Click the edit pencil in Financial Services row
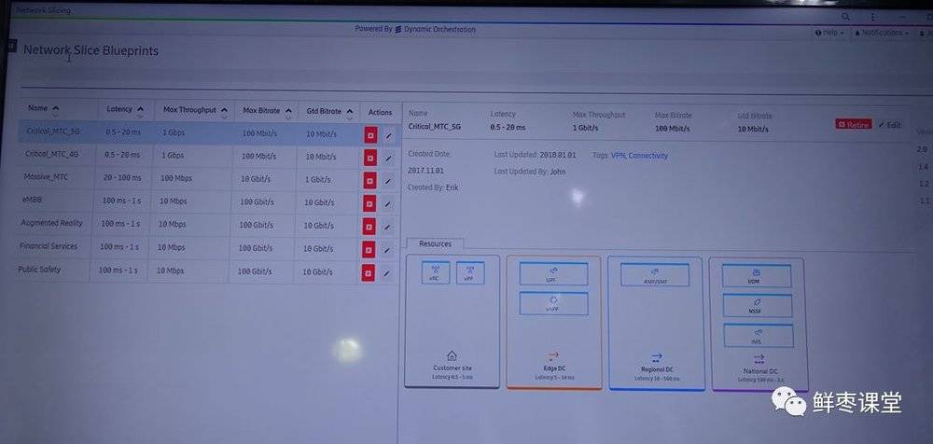 pos(387,251)
